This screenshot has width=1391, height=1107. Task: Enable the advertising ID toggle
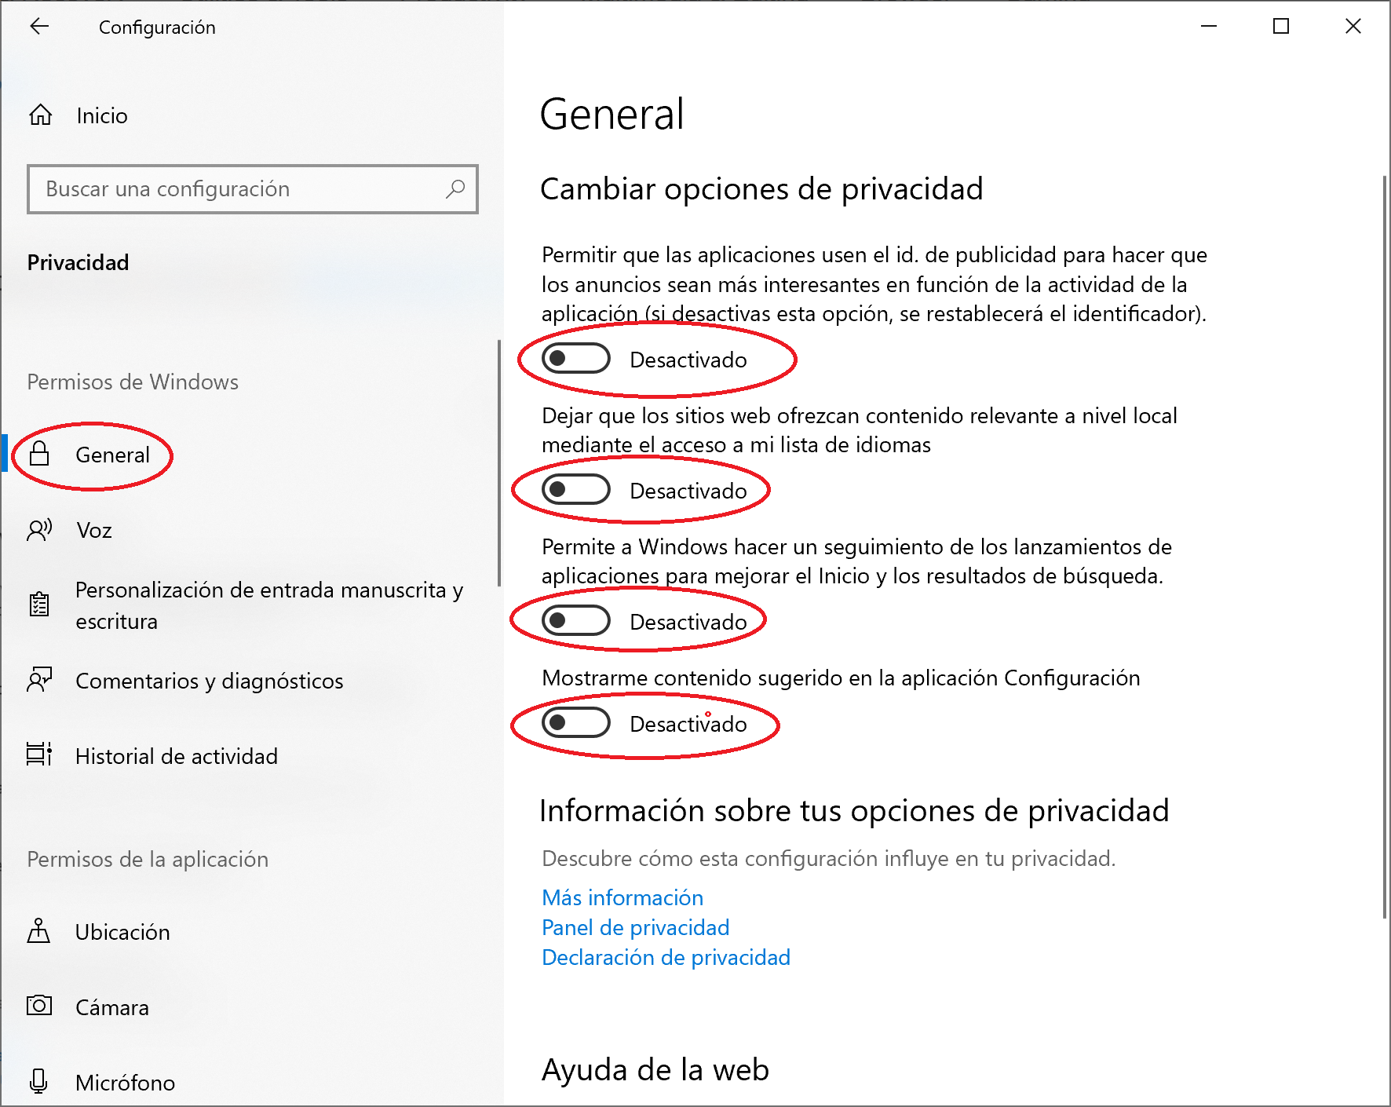pyautogui.click(x=575, y=358)
